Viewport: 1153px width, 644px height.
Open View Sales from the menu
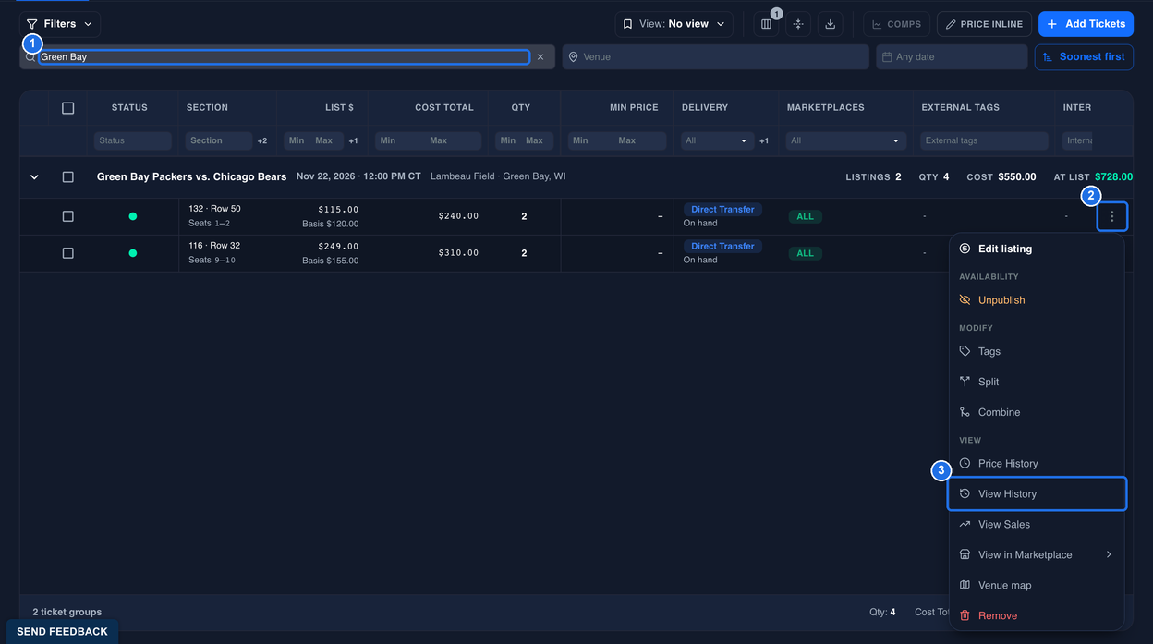click(x=1037, y=525)
